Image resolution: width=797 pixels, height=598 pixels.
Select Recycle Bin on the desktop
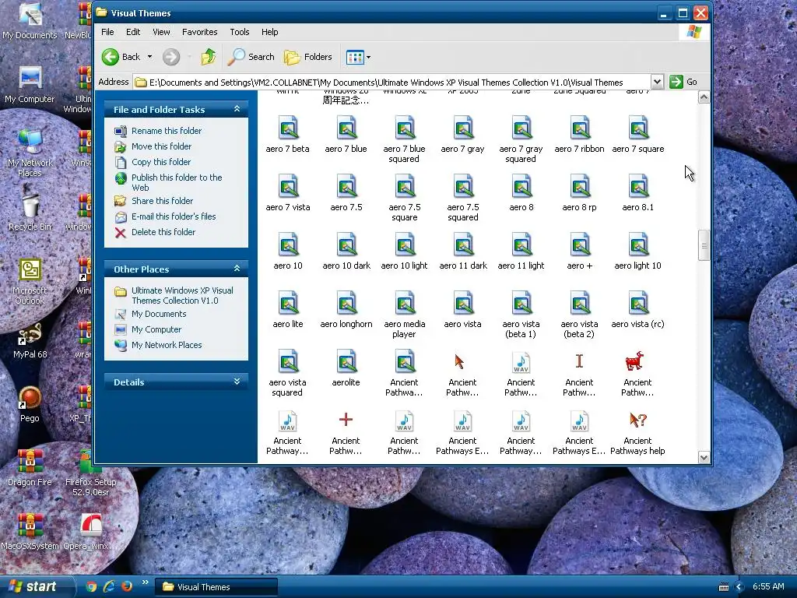tap(30, 209)
